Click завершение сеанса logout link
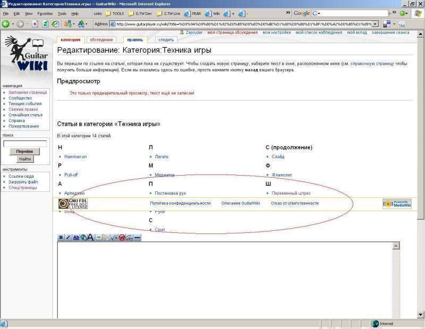Image resolution: width=425 pixels, height=329 pixels. point(390,32)
